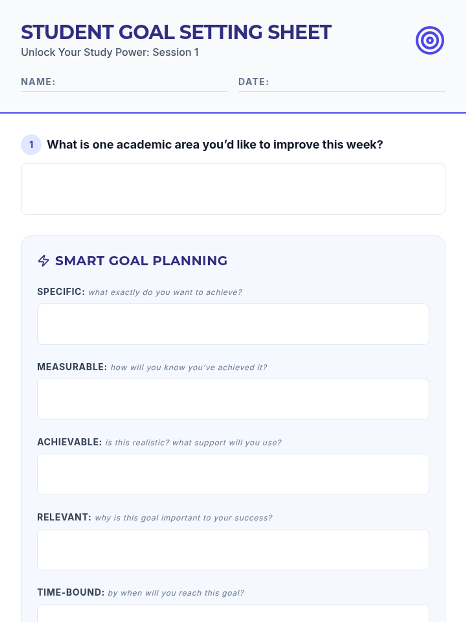Screen dimensions: 466x622
Task: Click the academic area question text
Action: pyautogui.click(x=215, y=145)
